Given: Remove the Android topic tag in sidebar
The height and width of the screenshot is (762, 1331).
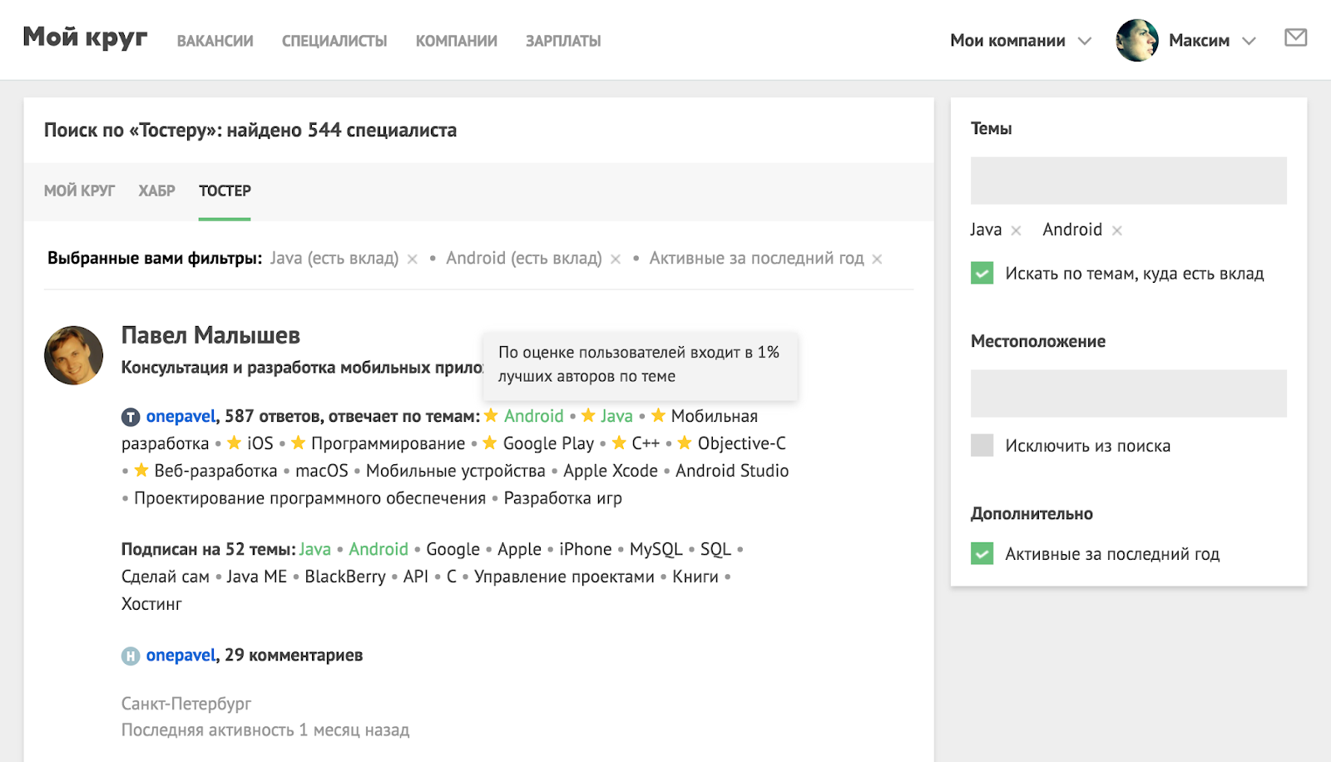Looking at the screenshot, I should click(x=1117, y=231).
